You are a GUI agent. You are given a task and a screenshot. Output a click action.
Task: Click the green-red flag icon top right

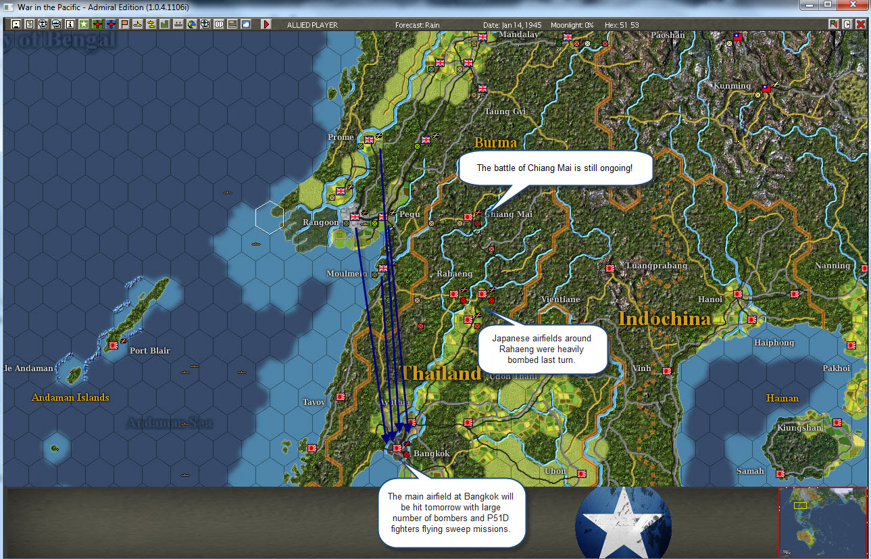point(835,24)
